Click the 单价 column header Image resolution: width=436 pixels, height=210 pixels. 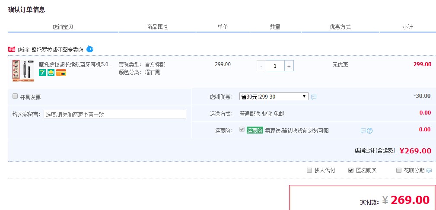pyautogui.click(x=223, y=27)
